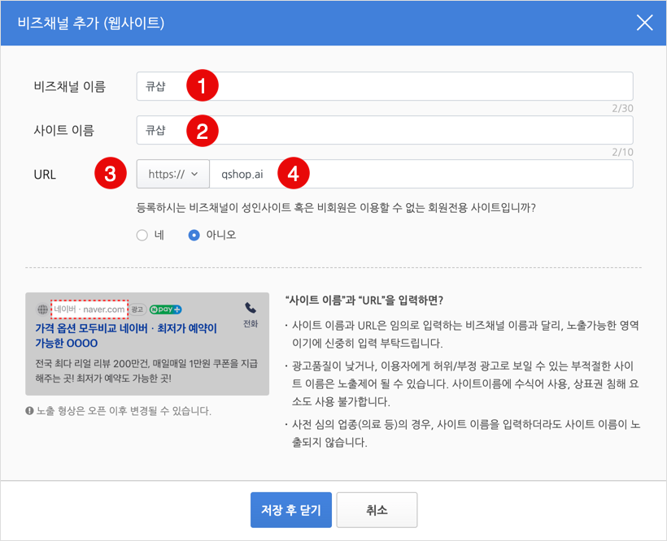
Task: Click the heading "사이트 이름"과 "URL"을 입력하면?
Action: pyautogui.click(x=364, y=301)
